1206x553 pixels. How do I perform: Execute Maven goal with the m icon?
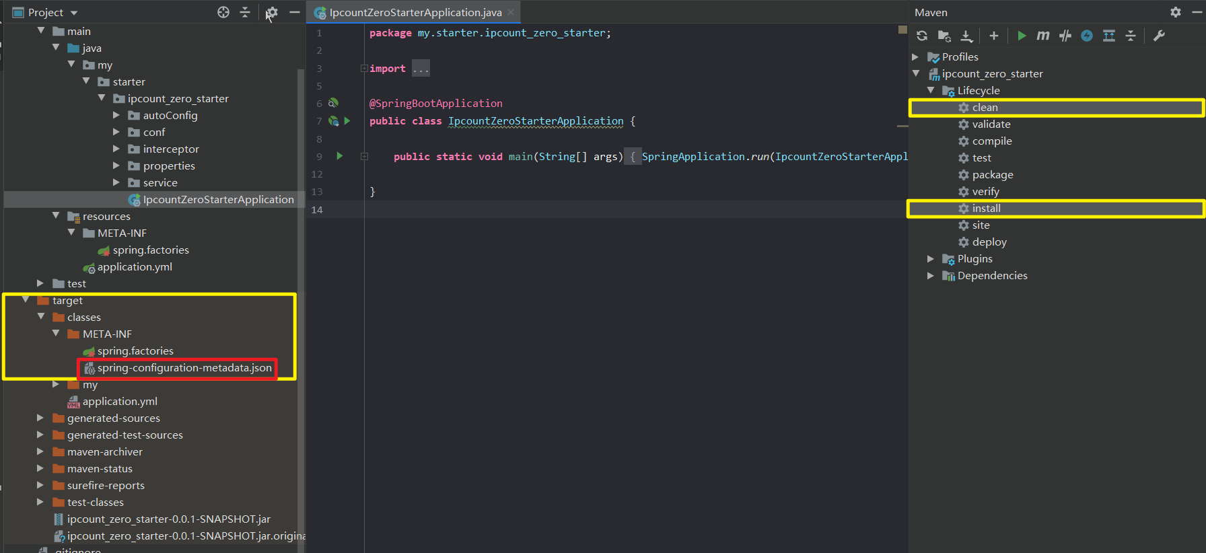point(1043,36)
